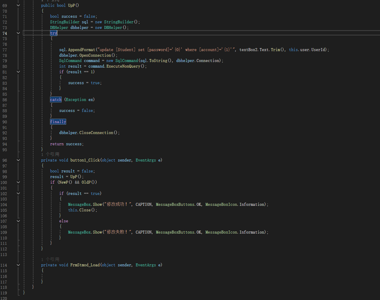Collapse the try block at line 74
380x300 pixels.
pyautogui.click(x=18, y=33)
